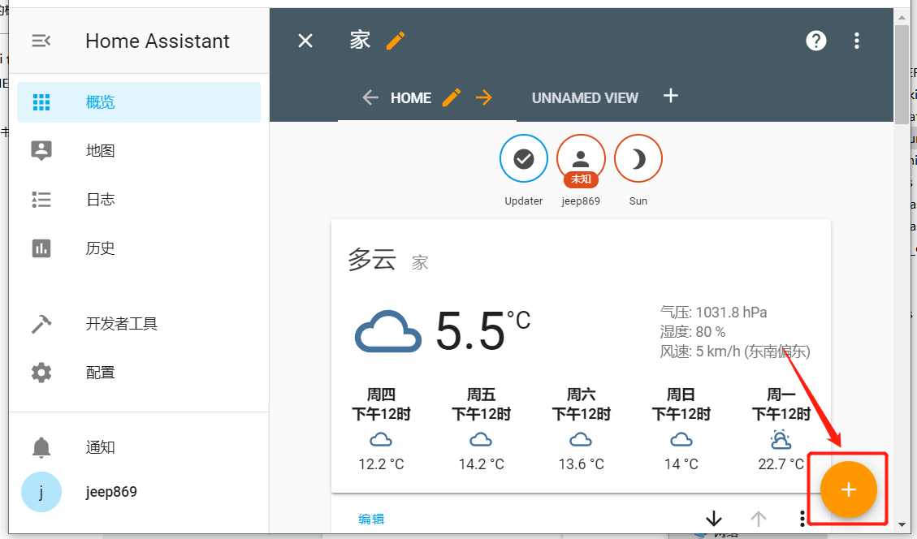Image resolution: width=917 pixels, height=539 pixels.
Task: Open the 历史 history panel
Action: 139,248
